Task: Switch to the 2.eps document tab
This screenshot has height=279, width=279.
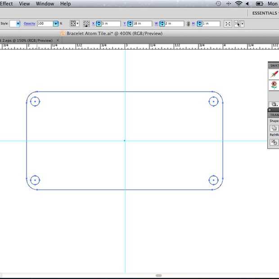Action: pyautogui.click(x=26, y=40)
